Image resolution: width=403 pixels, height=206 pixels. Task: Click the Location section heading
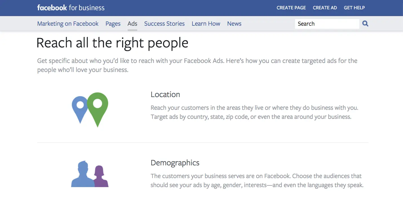point(165,94)
